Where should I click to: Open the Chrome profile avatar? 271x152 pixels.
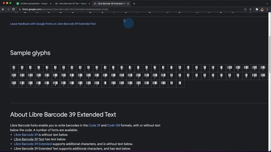pyautogui.click(x=262, y=9)
